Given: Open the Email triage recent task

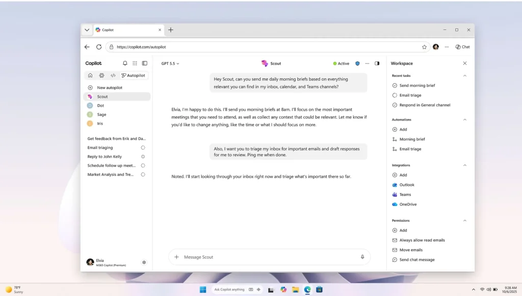Looking at the screenshot, I should (407, 95).
